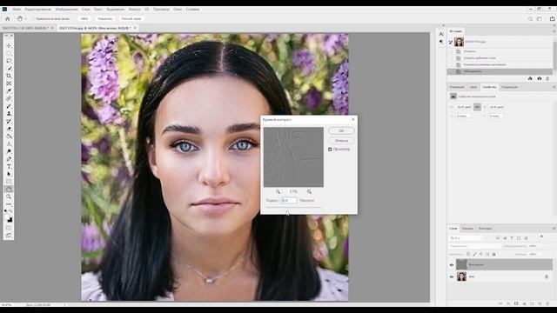Select the Brush tool
This screenshot has height=313, width=557.
[x=9, y=106]
